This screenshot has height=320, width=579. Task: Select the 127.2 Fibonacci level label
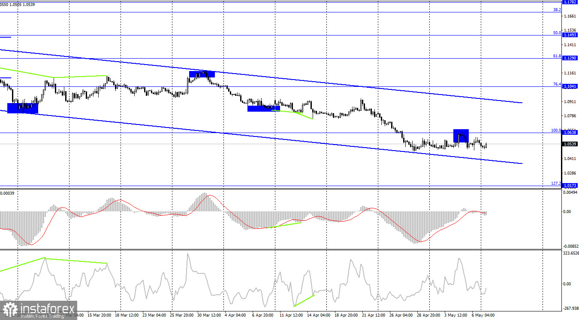556,184
